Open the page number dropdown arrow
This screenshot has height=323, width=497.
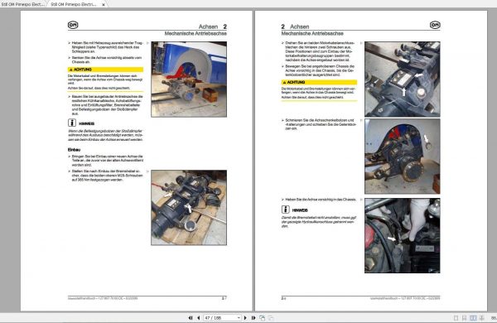click(239, 317)
